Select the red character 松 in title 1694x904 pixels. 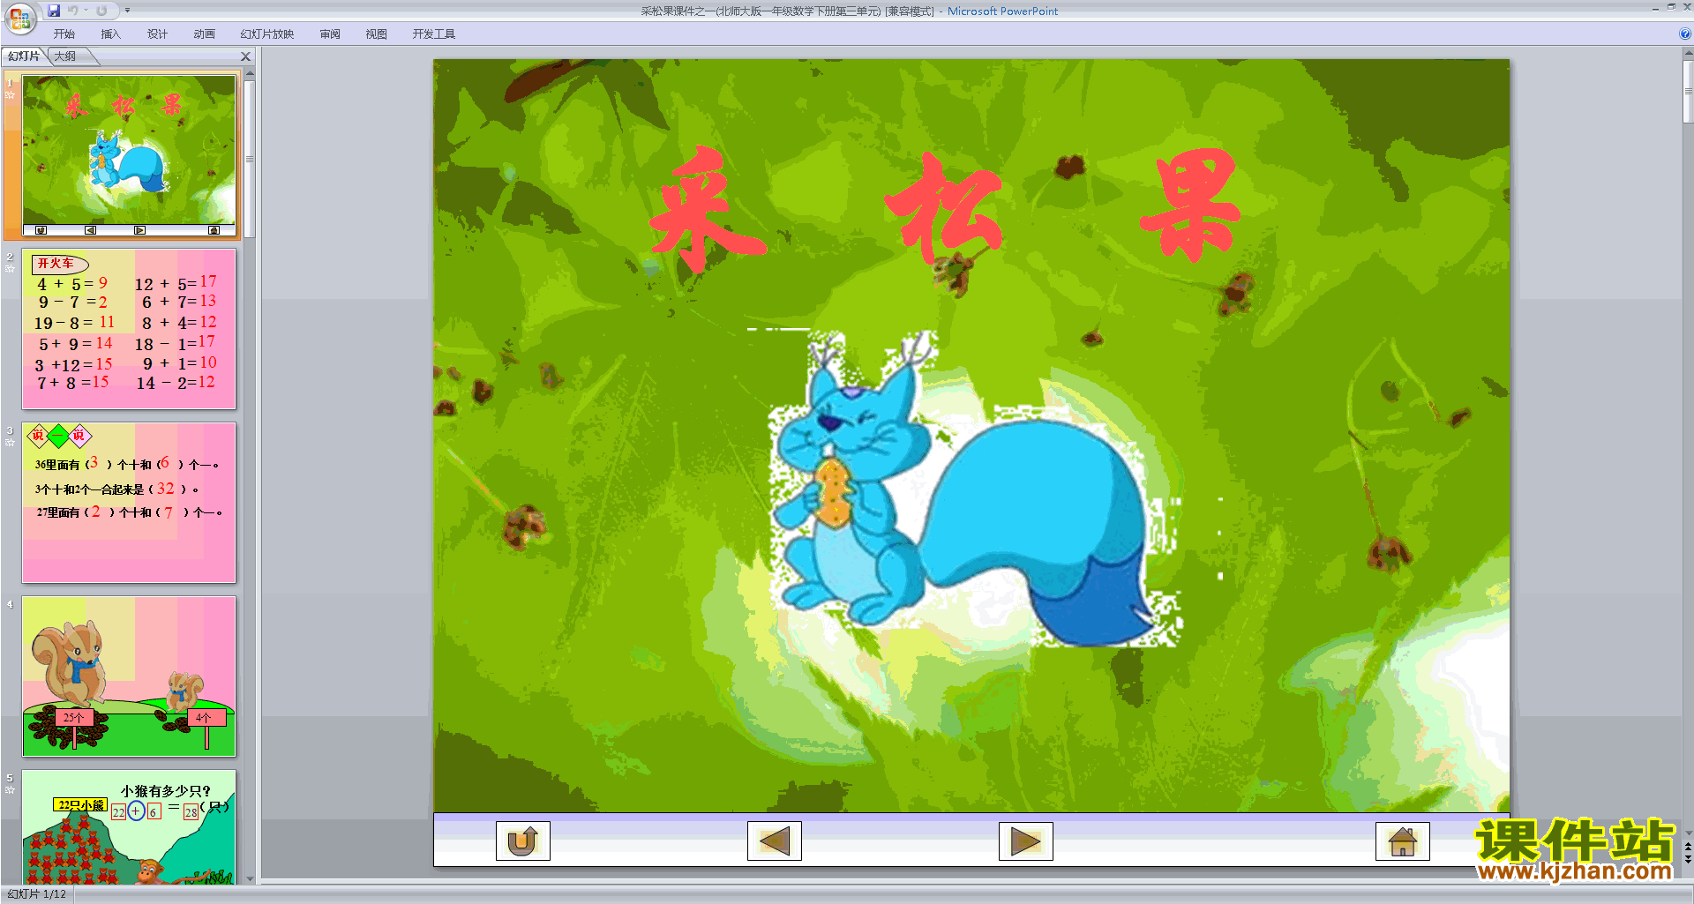[946, 210]
